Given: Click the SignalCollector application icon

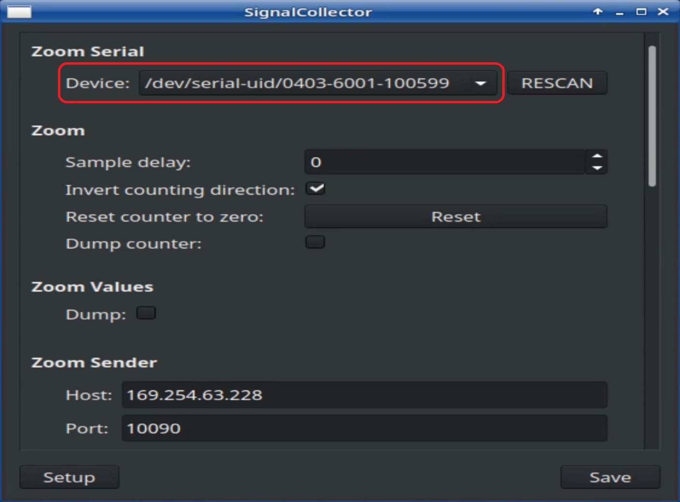Looking at the screenshot, I should point(21,12).
